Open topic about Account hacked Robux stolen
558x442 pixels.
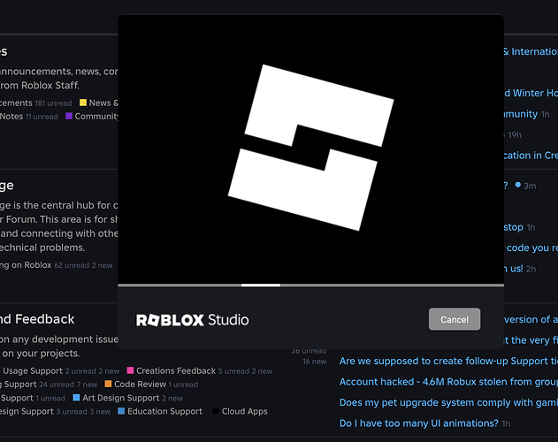pyautogui.click(x=448, y=382)
